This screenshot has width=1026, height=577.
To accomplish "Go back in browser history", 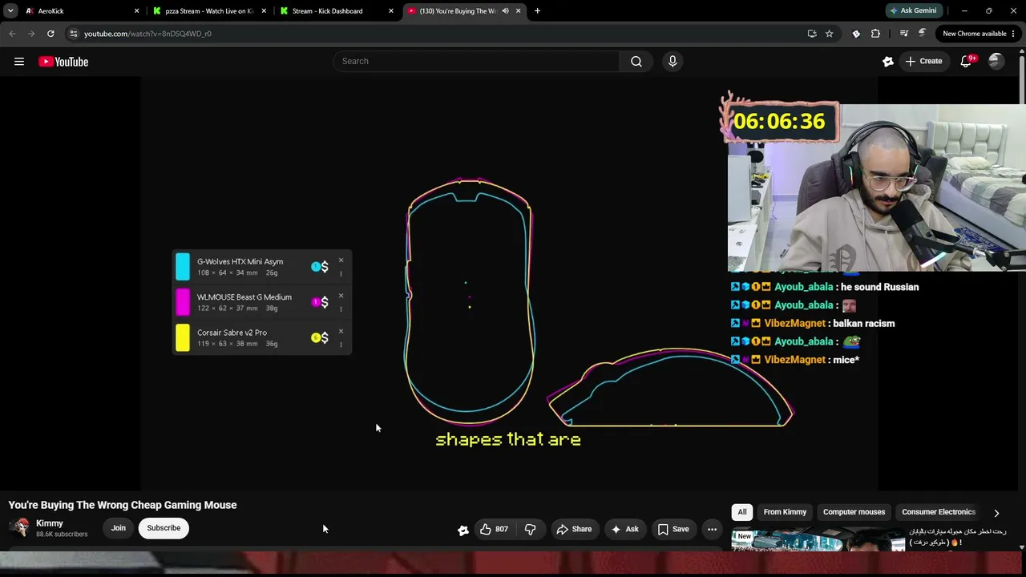I will tap(12, 34).
